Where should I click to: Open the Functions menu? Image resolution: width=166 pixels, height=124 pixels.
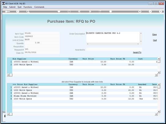tap(28, 7)
